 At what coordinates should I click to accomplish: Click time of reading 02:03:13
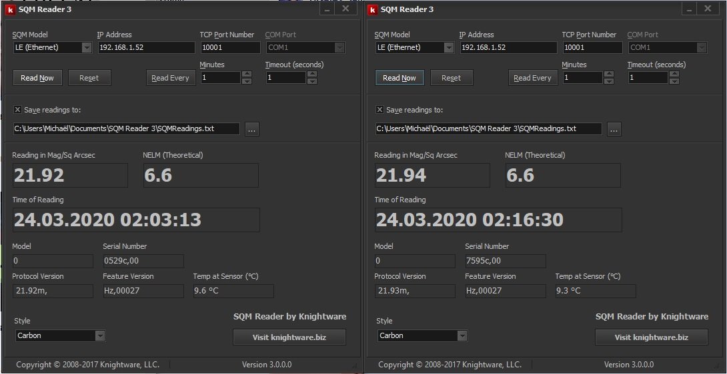coord(136,220)
